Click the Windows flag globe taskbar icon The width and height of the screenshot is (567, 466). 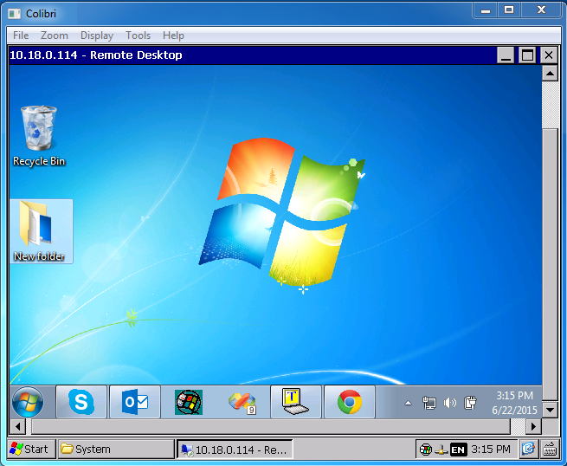pos(189,402)
